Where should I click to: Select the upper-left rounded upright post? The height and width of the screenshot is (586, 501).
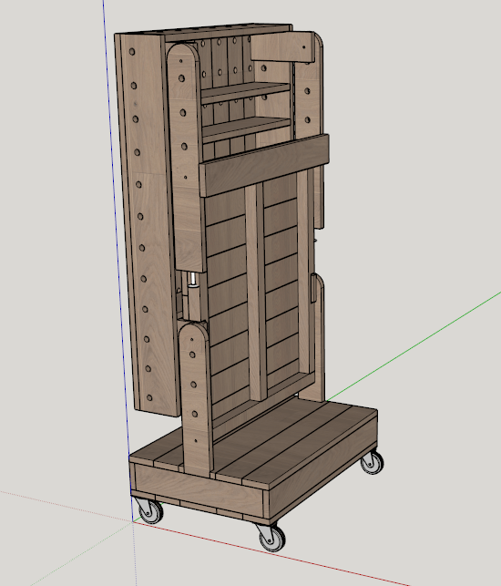pos(186,157)
